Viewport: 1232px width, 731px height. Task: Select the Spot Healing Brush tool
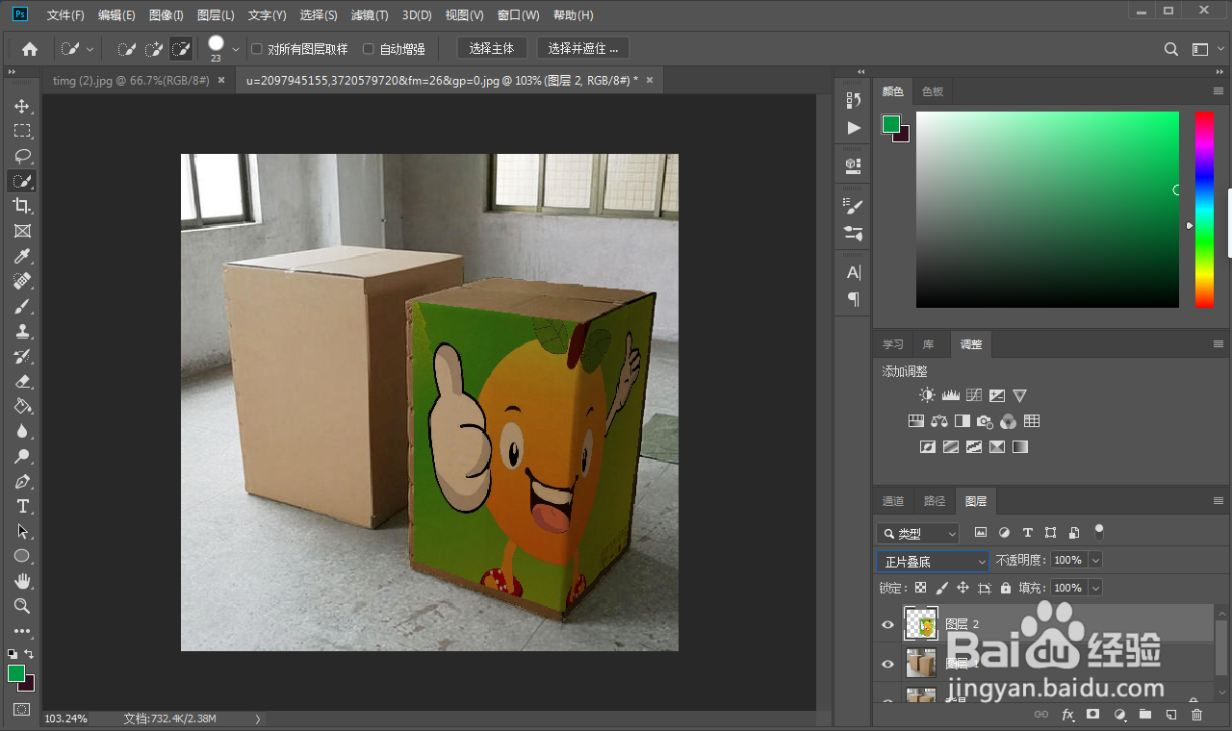click(x=22, y=281)
